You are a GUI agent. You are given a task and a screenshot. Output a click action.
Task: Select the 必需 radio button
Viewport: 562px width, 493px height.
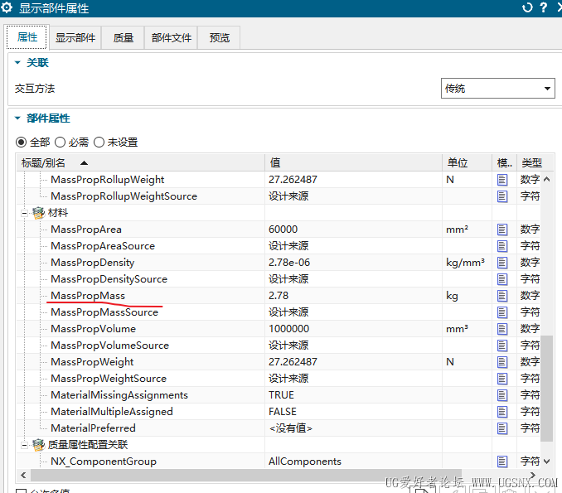[60, 143]
